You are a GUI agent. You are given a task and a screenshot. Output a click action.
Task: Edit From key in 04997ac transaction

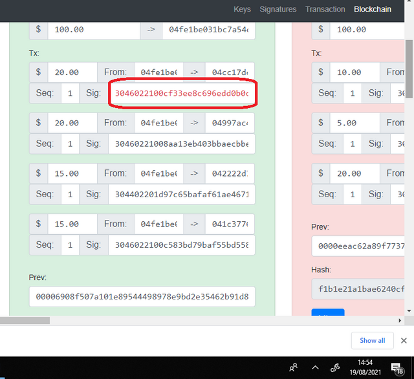pyautogui.click(x=159, y=123)
